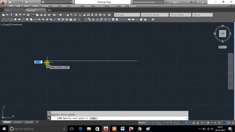This screenshot has width=235, height=132.
Task: Open the Parametric menu
Action: coord(100,6)
